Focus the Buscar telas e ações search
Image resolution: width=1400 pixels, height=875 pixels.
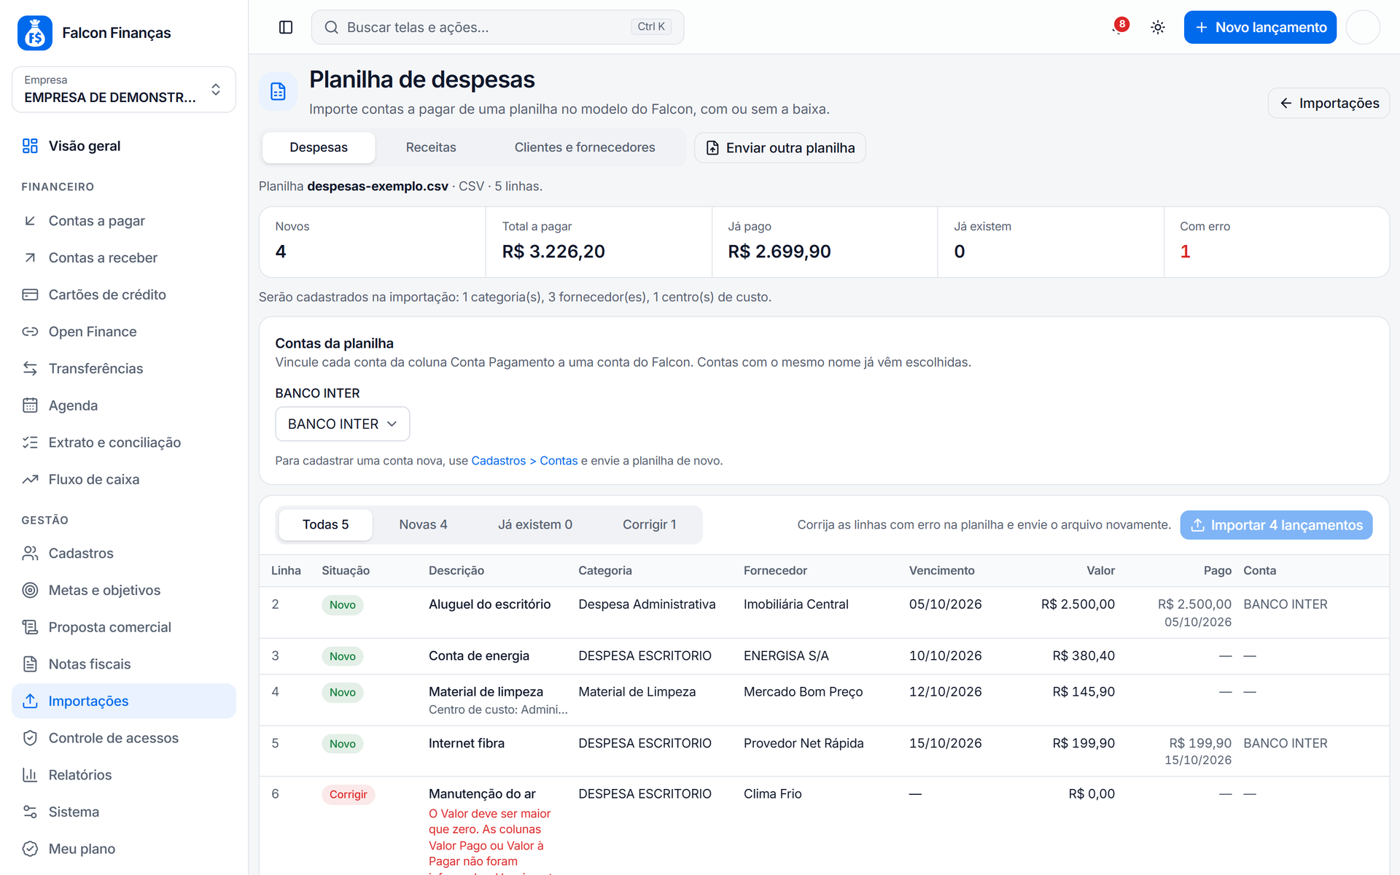pos(497,27)
